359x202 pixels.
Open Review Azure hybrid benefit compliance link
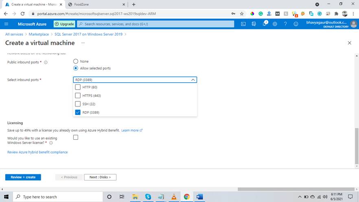[x=37, y=152]
